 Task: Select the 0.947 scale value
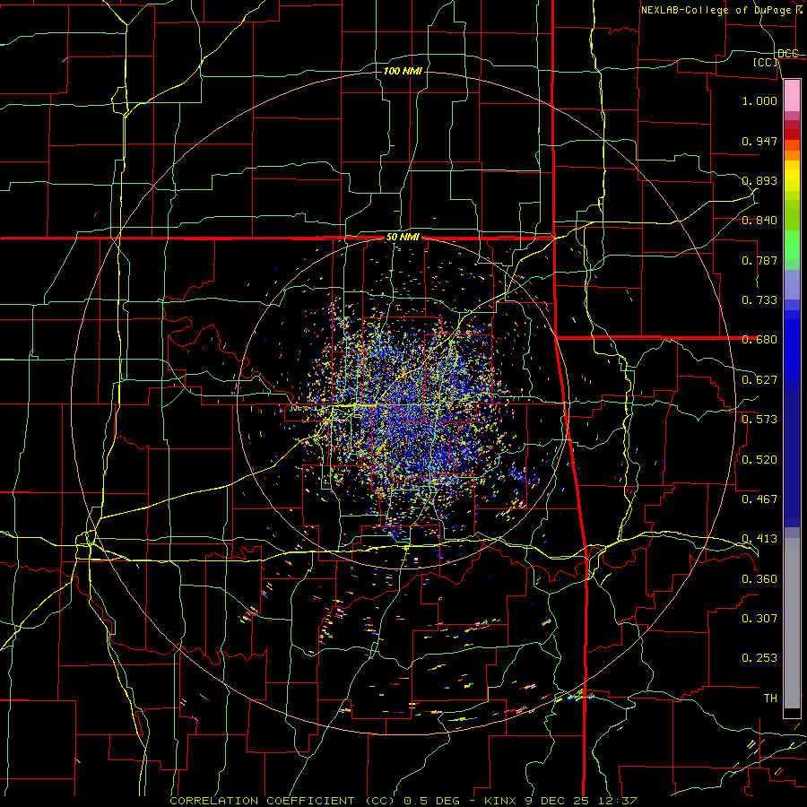click(759, 141)
